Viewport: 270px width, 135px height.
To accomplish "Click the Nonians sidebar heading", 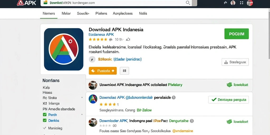I will click(x=51, y=80).
